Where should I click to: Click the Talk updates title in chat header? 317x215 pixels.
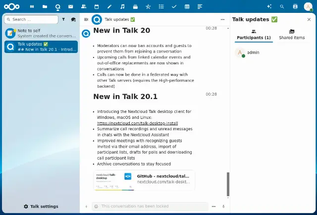point(120,19)
